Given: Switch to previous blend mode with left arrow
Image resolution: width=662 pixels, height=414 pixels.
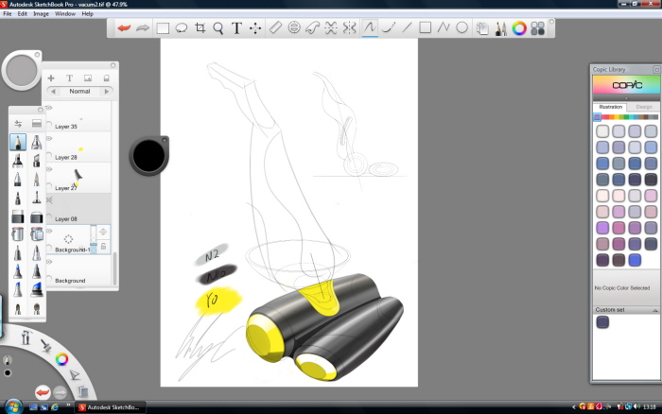Looking at the screenshot, I should (x=53, y=91).
